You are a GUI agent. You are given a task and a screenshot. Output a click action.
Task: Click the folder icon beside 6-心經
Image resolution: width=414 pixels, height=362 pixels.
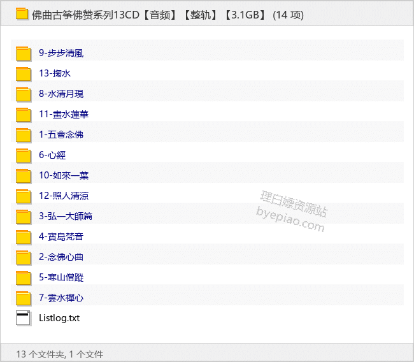click(x=23, y=156)
